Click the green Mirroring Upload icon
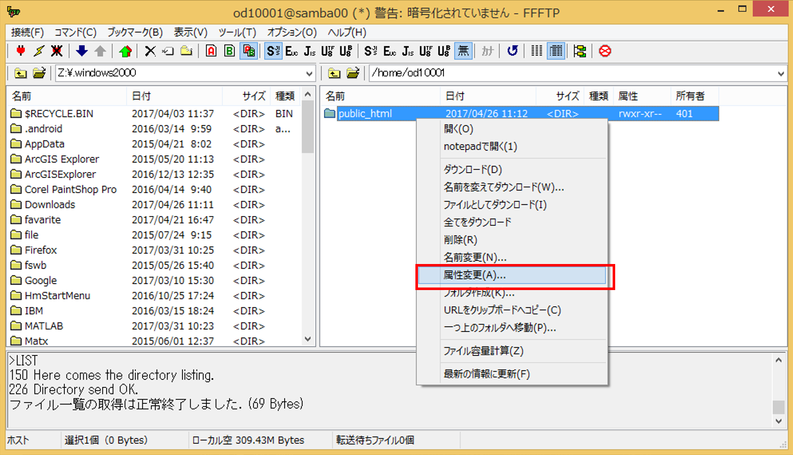This screenshot has height=455, width=793. (125, 51)
